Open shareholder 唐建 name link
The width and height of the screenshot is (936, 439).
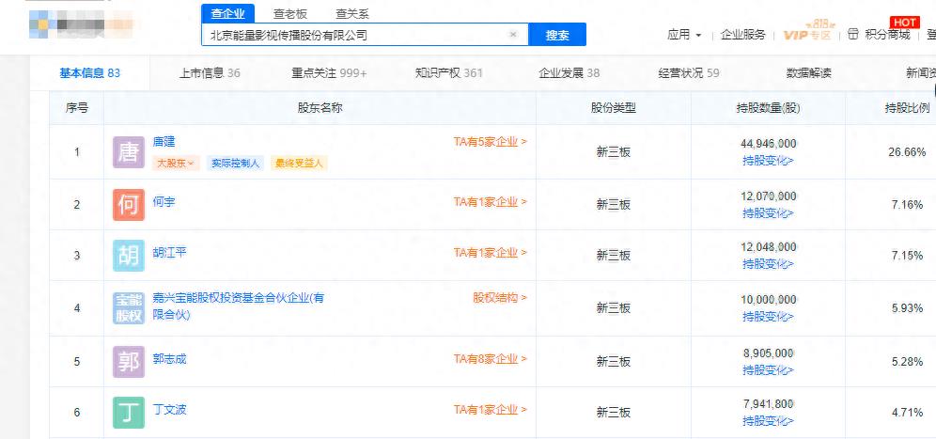tap(164, 142)
